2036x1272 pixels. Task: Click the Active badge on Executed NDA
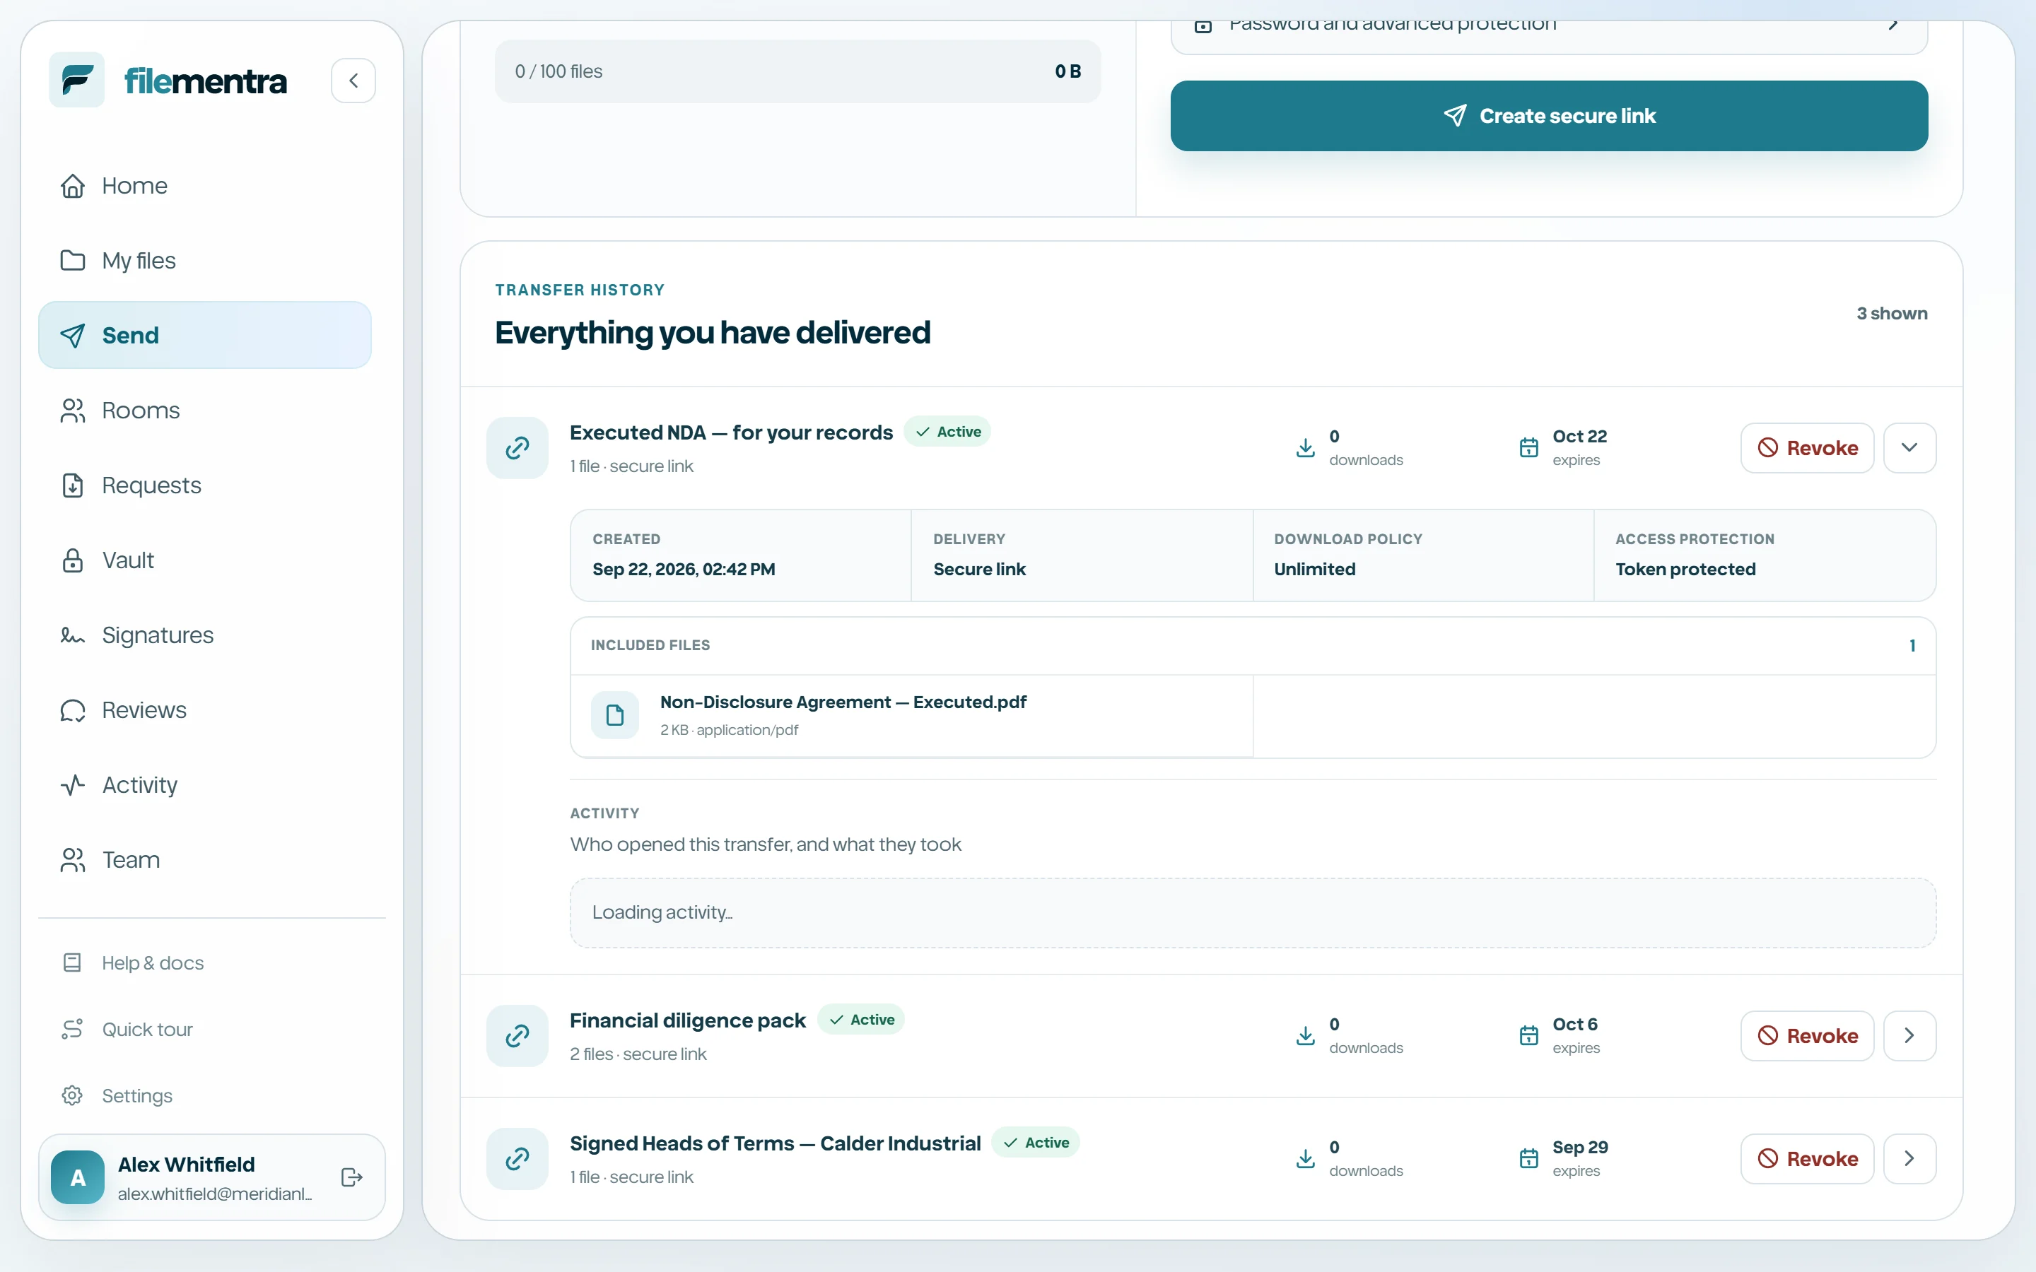(x=947, y=432)
